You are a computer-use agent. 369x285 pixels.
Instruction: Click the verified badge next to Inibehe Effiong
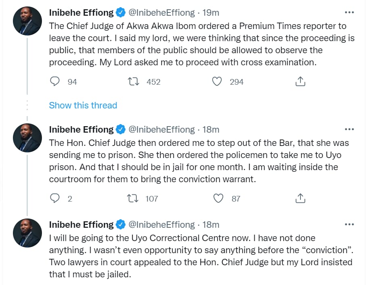[119, 12]
